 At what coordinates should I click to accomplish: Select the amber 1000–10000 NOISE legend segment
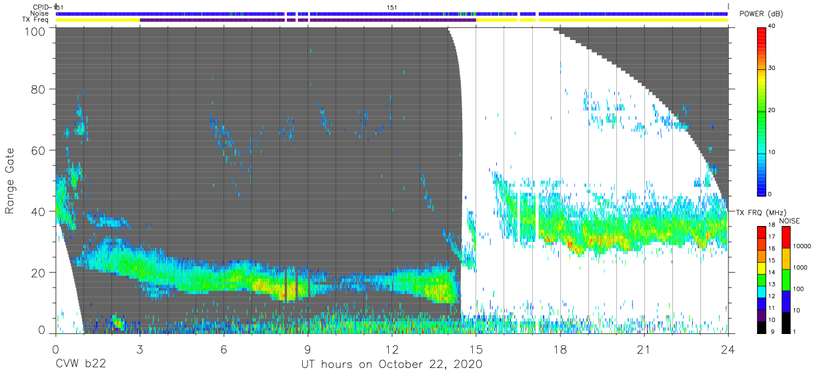786,258
